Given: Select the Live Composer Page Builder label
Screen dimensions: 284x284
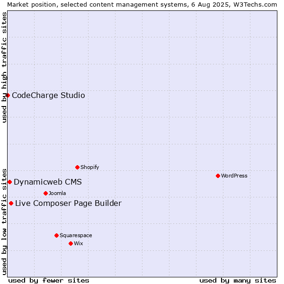Looking at the screenshot, I should click(x=68, y=203).
